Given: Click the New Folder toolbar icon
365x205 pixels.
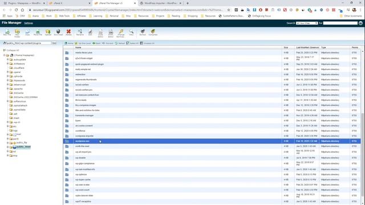Looking at the screenshot, I should coord(17,33).
